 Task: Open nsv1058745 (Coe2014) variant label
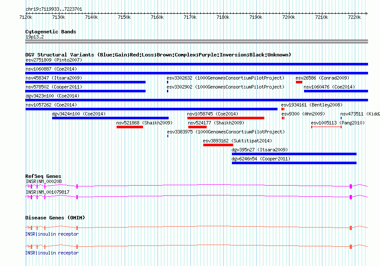pyautogui.click(x=213, y=114)
